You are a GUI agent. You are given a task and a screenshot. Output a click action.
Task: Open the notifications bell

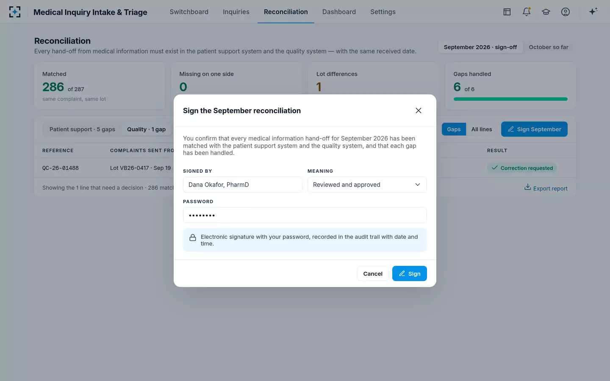click(527, 12)
